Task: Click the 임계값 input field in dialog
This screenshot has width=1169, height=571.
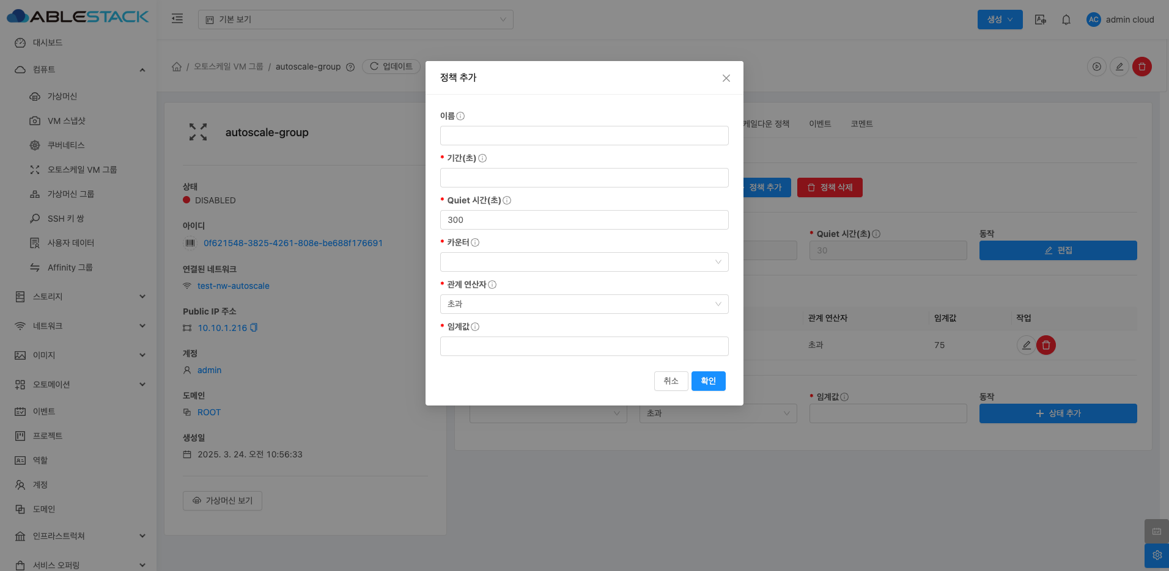Action: (584, 346)
